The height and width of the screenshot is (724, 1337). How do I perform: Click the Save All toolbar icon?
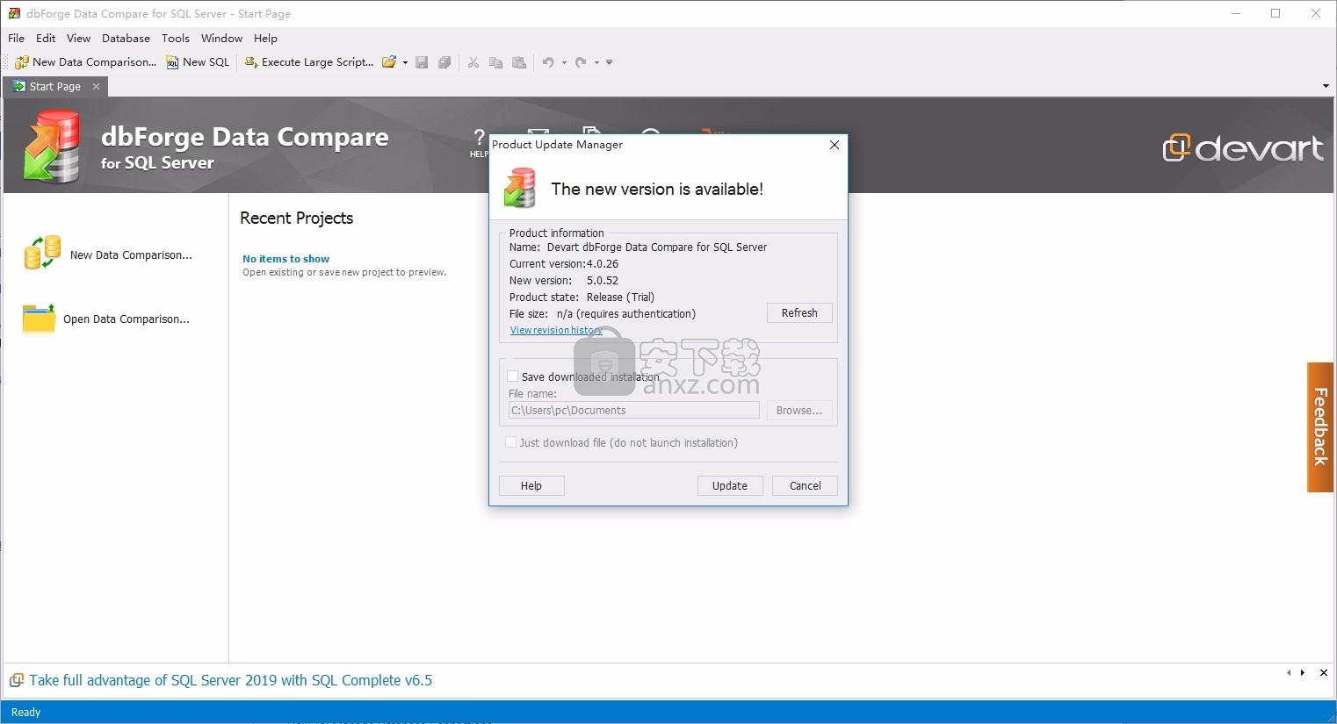[444, 62]
